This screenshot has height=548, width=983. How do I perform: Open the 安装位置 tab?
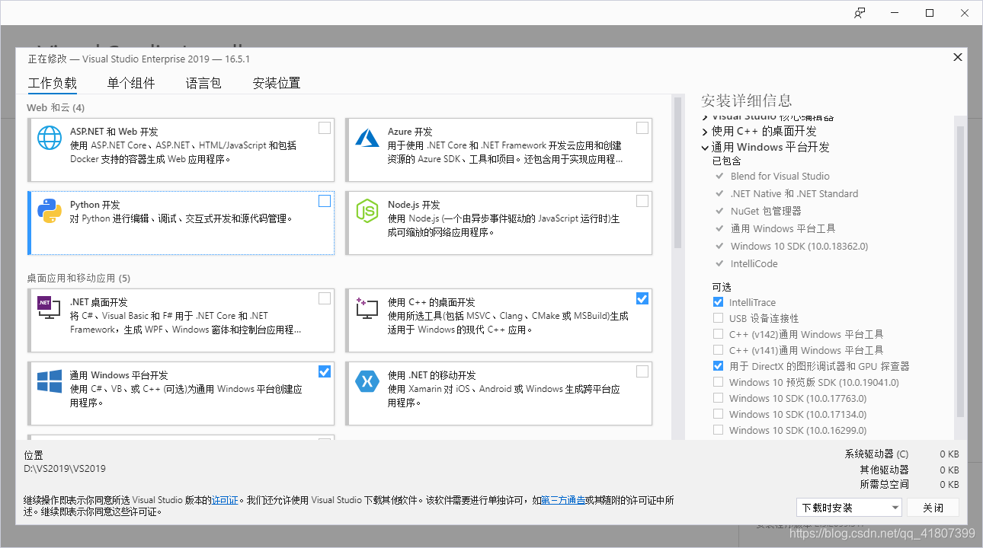(x=277, y=83)
